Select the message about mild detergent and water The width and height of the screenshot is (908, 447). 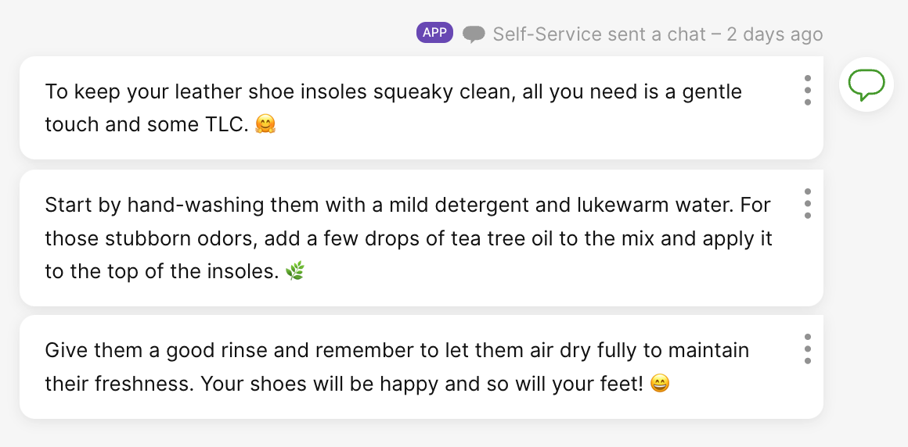[x=421, y=238]
